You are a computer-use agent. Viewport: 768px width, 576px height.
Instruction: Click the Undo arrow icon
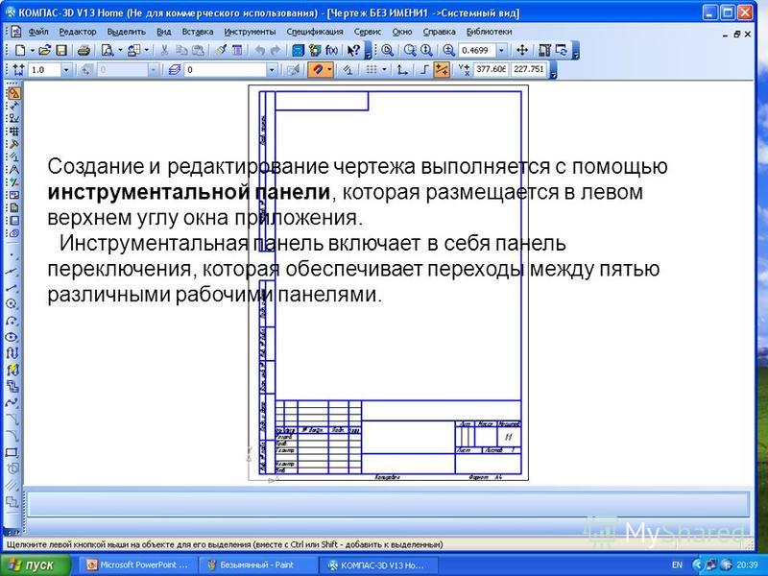[x=260, y=50]
